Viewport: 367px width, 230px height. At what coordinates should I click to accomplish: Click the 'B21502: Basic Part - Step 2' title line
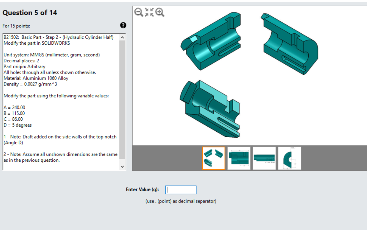pyautogui.click(x=59, y=37)
